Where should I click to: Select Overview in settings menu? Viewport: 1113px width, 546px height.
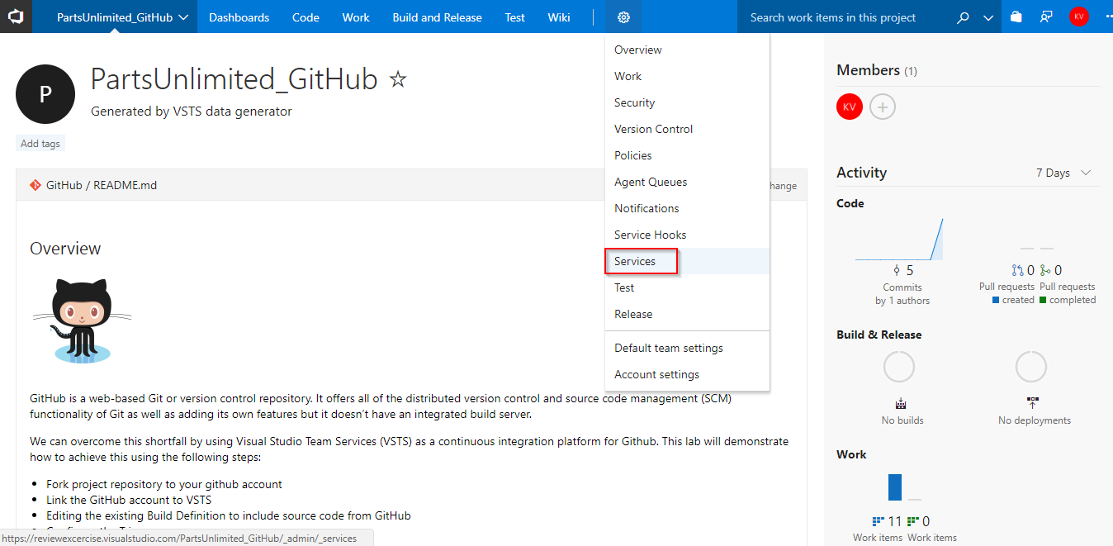(687, 50)
